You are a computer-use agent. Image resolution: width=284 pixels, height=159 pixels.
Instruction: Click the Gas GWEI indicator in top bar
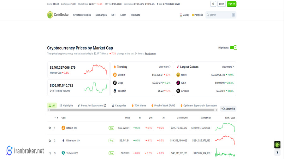click(x=168, y=4)
